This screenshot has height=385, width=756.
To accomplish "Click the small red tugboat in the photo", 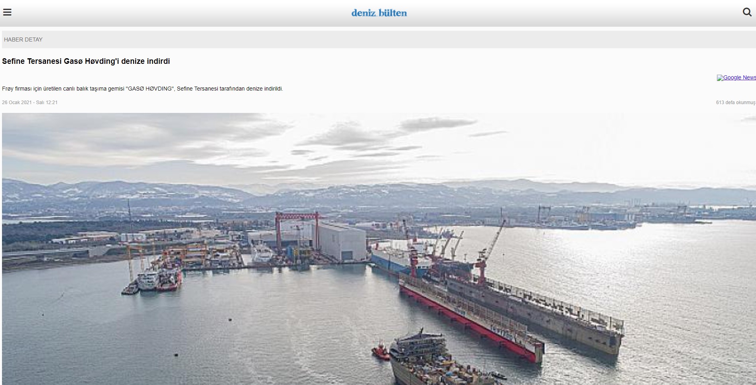I will (x=380, y=351).
